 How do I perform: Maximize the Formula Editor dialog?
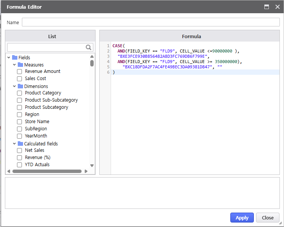267,7
